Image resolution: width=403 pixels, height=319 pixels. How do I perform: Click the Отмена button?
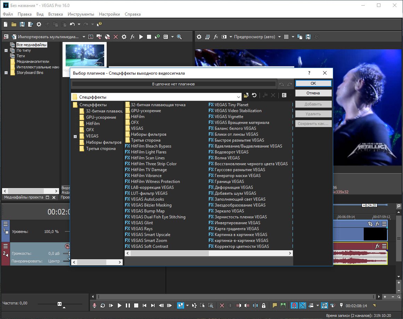point(313,93)
